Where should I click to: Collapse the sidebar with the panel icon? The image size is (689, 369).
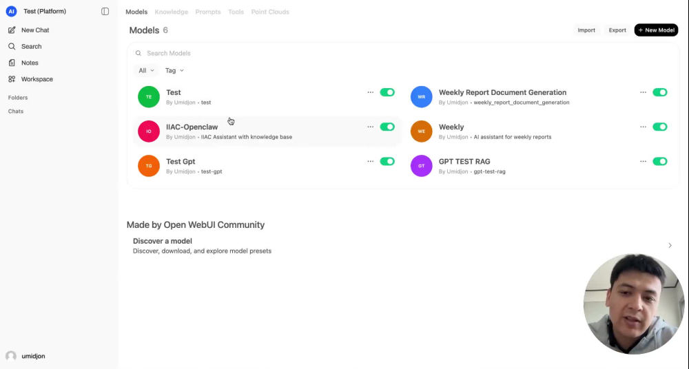tap(105, 12)
